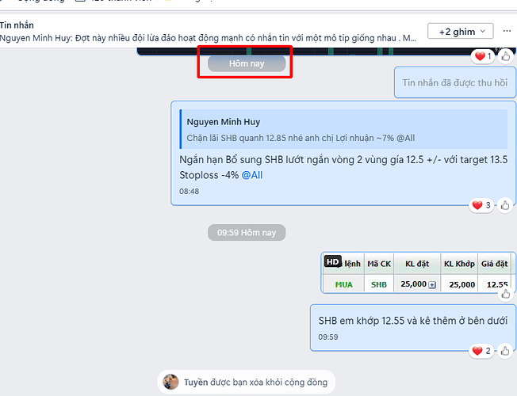Click the 09:59 timestamp under SHB message
Screen dimensions: 517x396
(x=328, y=337)
